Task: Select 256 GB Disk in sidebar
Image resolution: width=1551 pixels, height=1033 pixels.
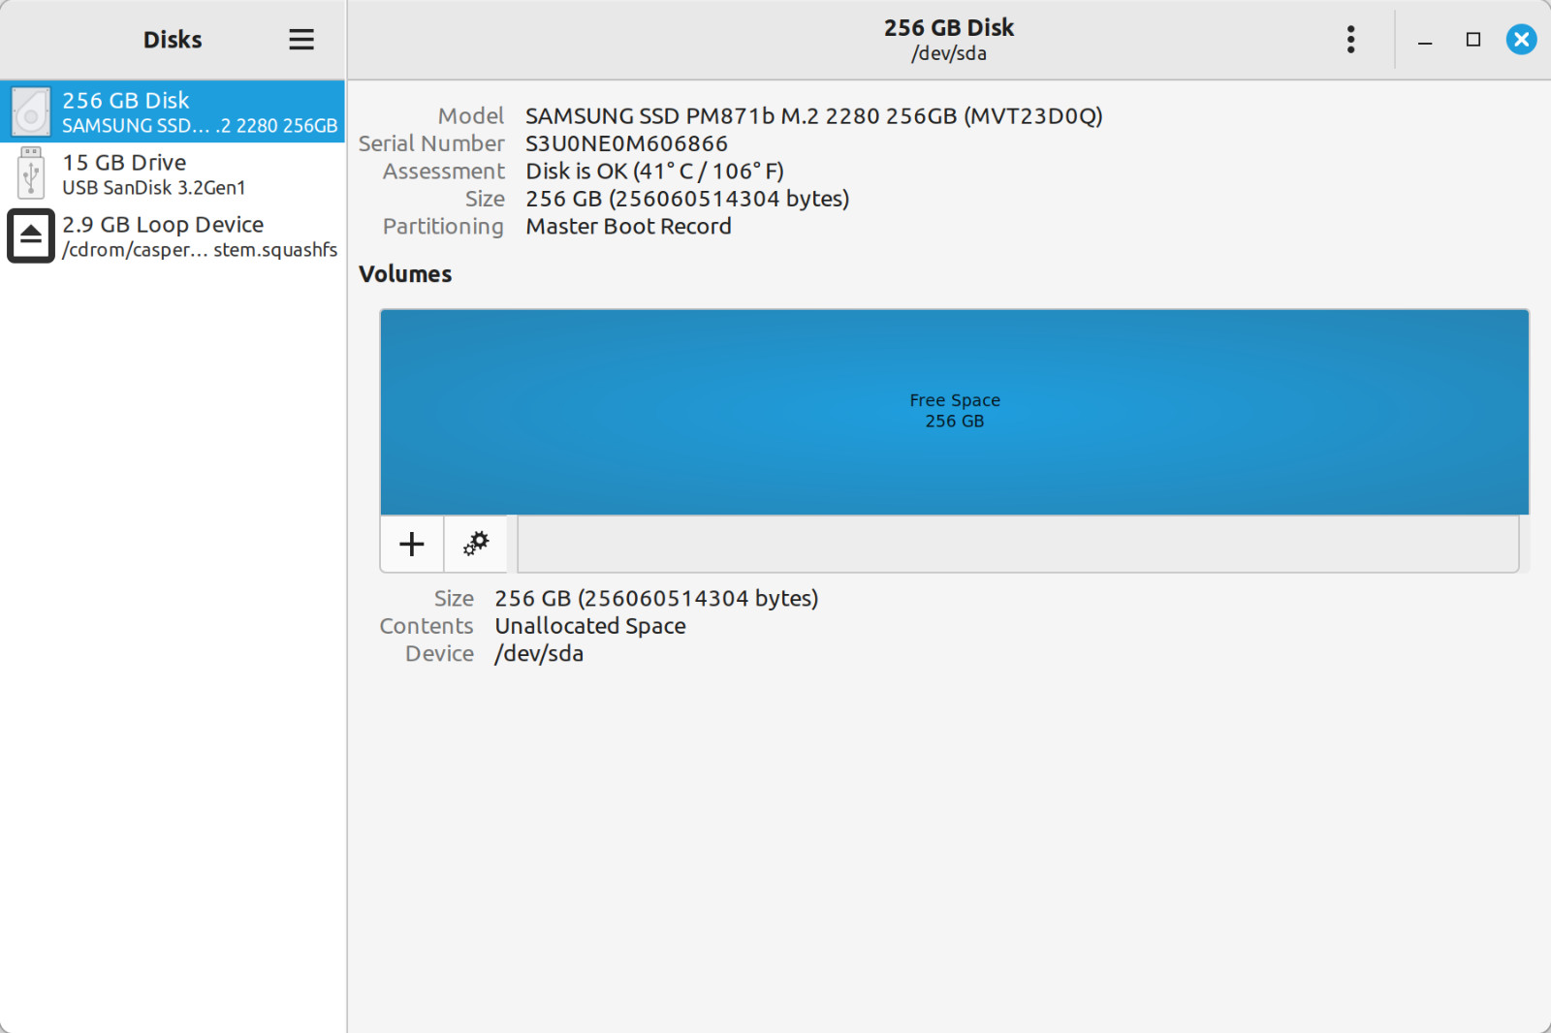Action: tap(173, 111)
